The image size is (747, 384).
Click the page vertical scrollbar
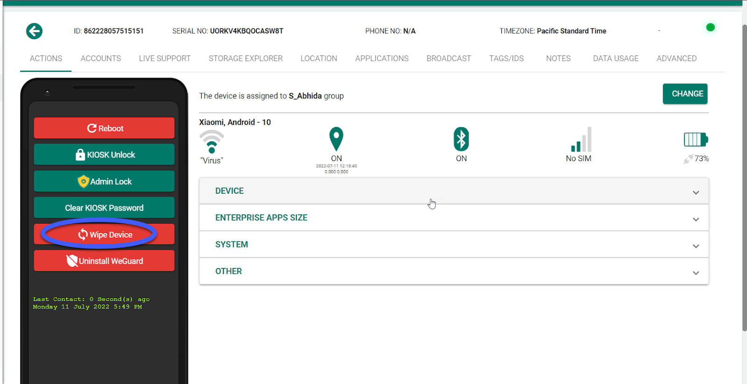pos(744,177)
